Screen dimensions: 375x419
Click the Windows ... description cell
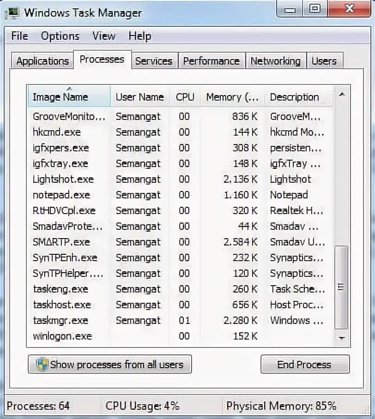(x=296, y=320)
